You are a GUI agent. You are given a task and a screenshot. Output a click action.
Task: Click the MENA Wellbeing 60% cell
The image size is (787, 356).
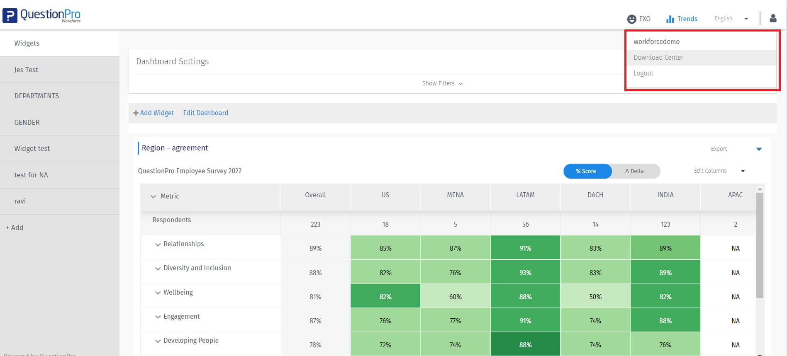point(455,296)
